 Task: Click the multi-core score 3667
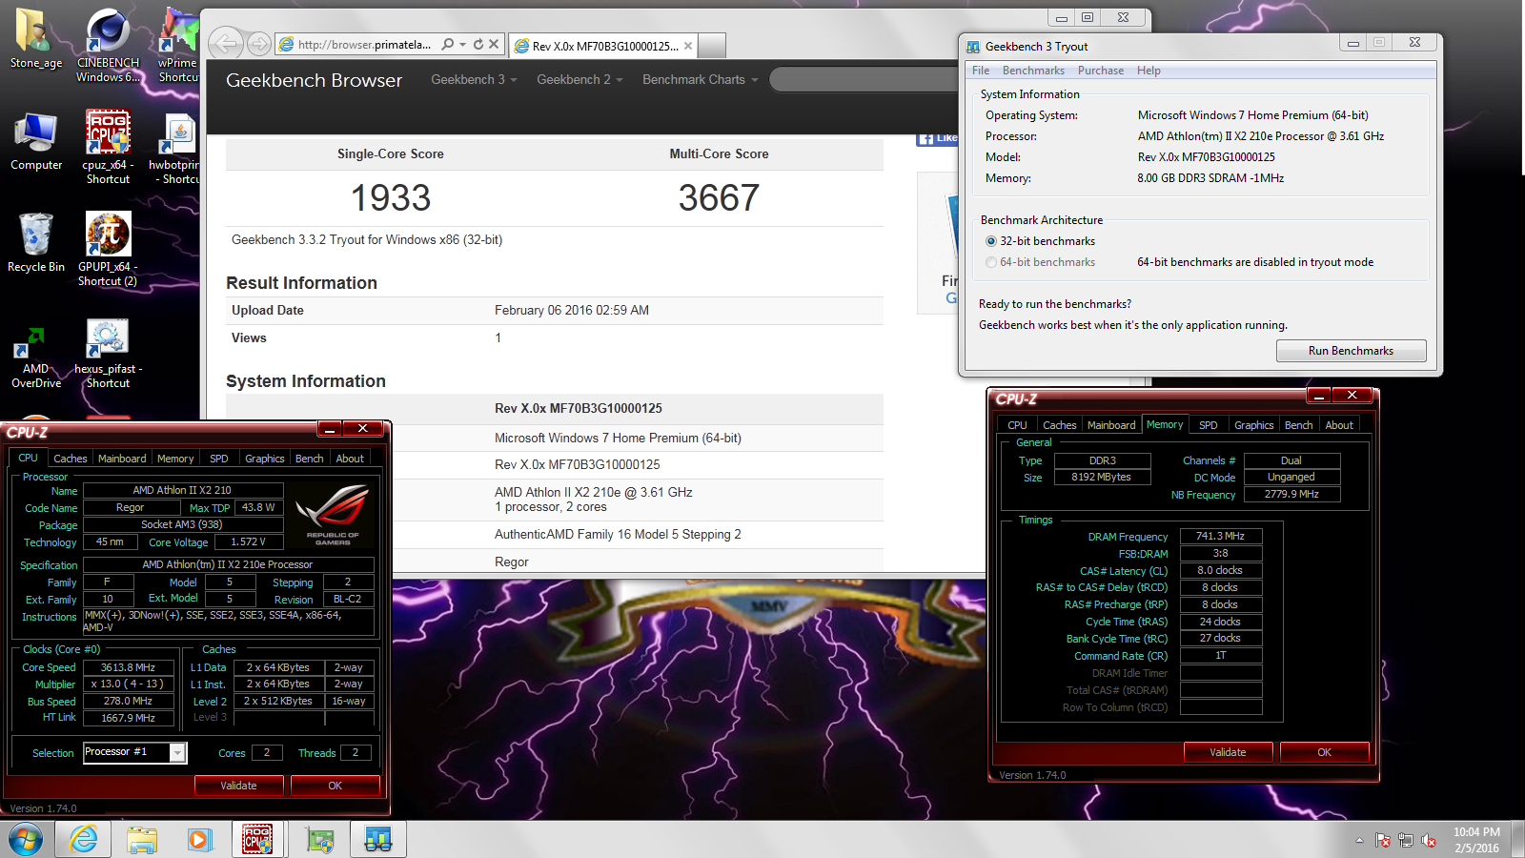pos(719,198)
